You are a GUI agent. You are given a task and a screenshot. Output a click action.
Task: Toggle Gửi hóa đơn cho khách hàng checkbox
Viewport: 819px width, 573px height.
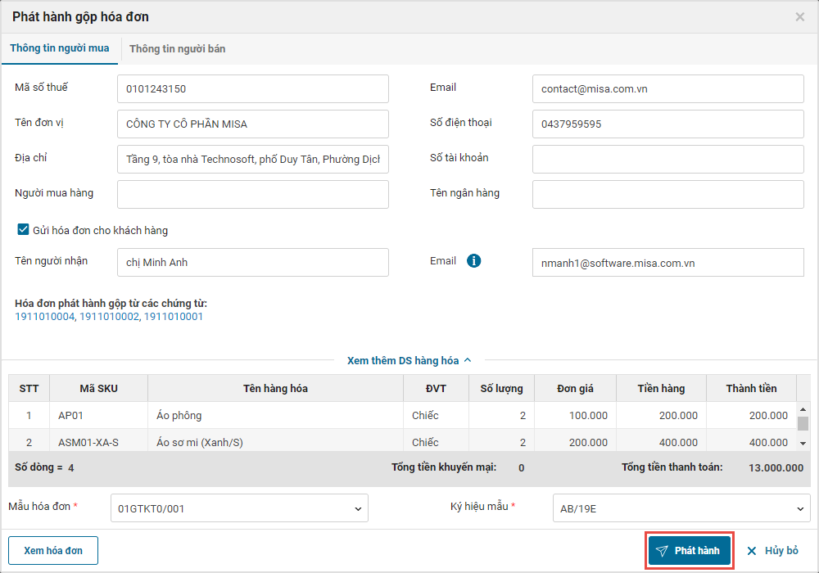pyautogui.click(x=23, y=230)
